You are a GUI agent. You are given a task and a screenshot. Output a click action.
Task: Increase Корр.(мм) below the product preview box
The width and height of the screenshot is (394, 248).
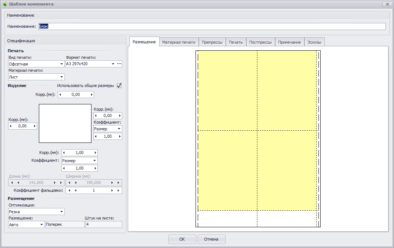pyautogui.click(x=95, y=153)
